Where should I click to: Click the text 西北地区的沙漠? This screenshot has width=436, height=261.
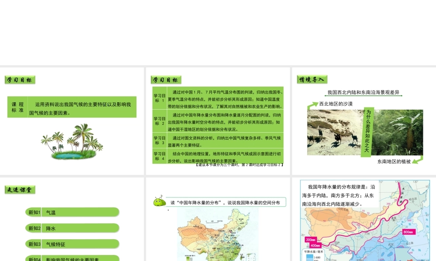click(x=336, y=104)
